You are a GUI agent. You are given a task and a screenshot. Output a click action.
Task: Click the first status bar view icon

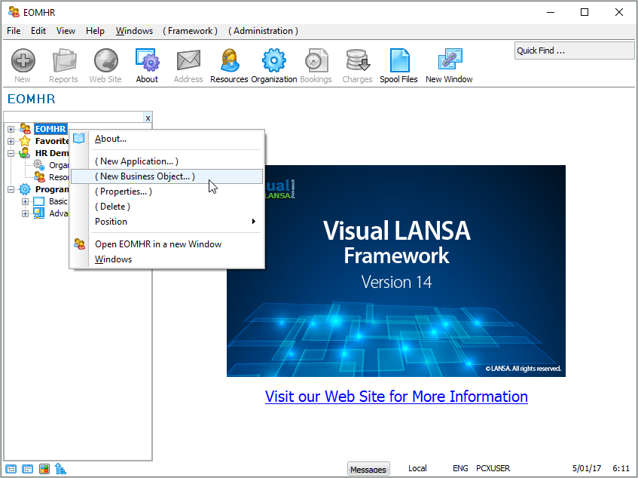(x=11, y=469)
